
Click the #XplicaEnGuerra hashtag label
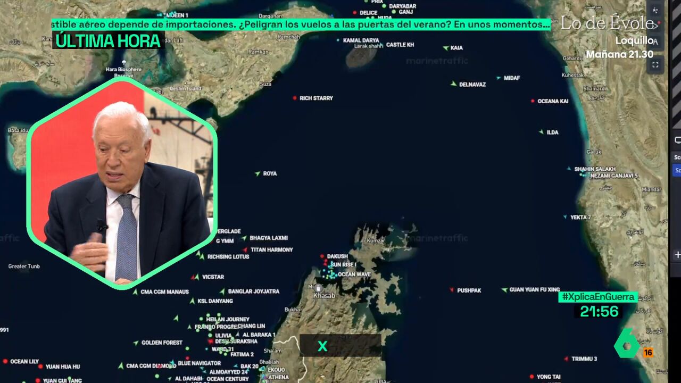point(598,297)
